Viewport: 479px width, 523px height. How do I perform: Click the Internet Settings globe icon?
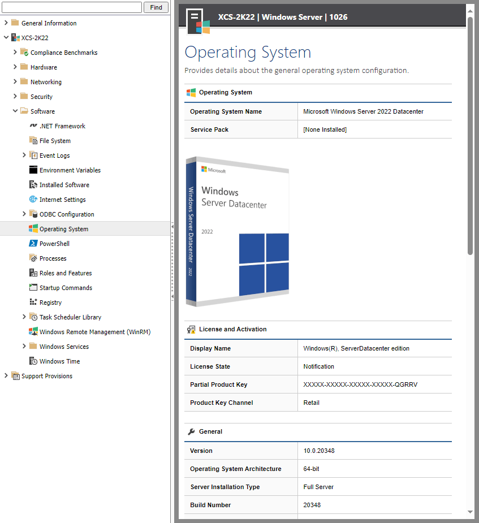point(33,199)
